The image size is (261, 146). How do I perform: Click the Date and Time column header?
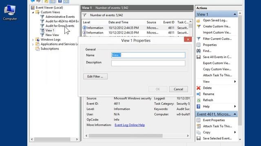coord(118,22)
